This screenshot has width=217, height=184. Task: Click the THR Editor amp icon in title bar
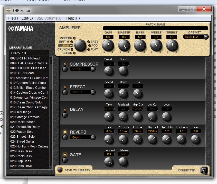8,10
